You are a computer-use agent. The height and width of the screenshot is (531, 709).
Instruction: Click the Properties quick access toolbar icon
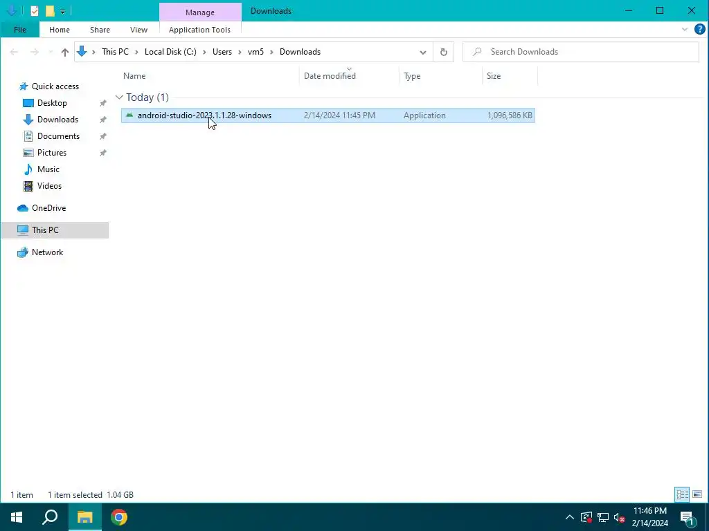[35, 11]
